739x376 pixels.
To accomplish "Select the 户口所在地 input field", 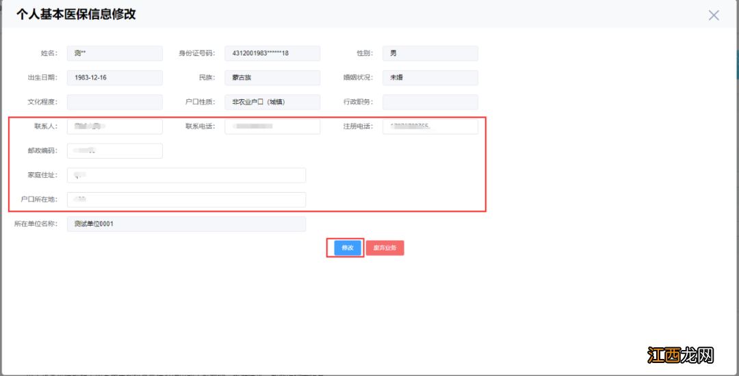I will click(186, 200).
